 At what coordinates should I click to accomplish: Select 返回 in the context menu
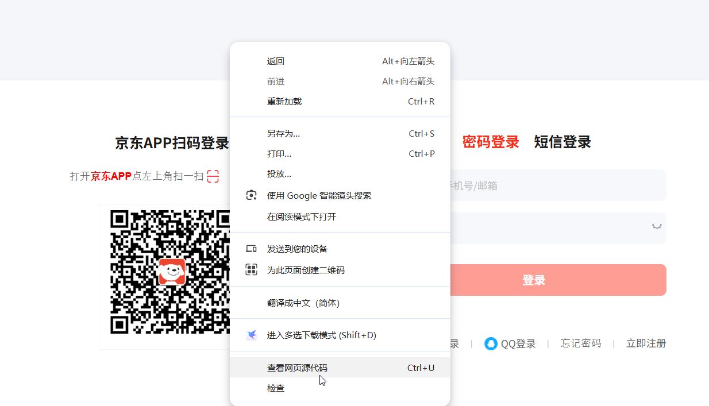340,61
